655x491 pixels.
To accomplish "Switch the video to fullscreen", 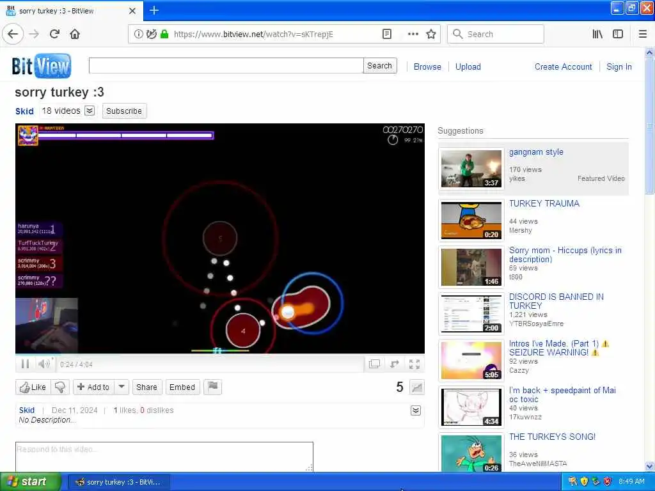I will 414,364.
